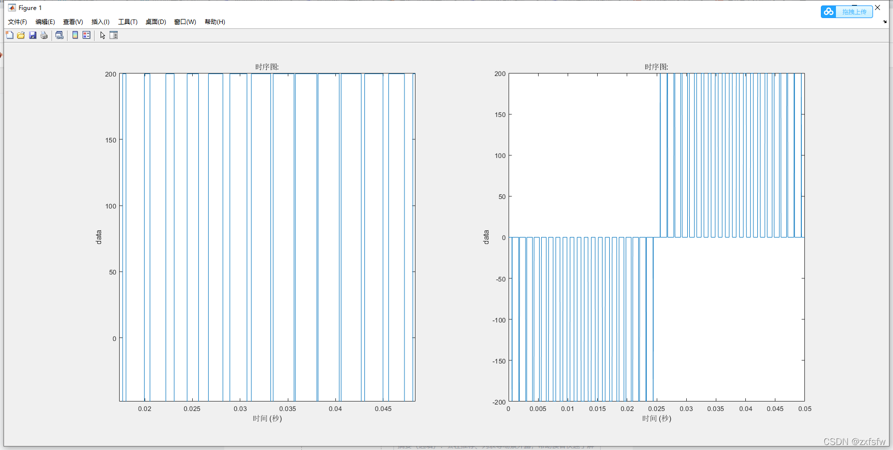The image size is (893, 450).
Task: Open the 工具(T) menu
Action: click(128, 22)
